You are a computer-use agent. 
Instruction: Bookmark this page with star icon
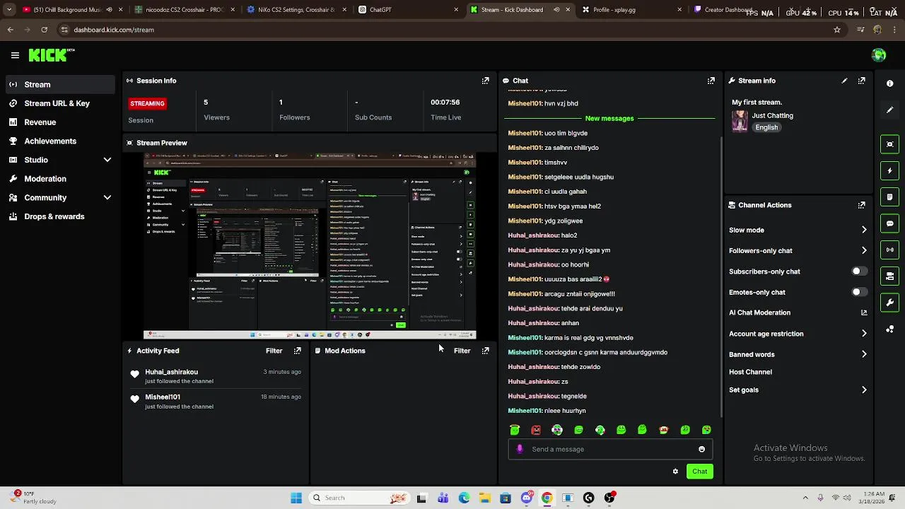(837, 30)
